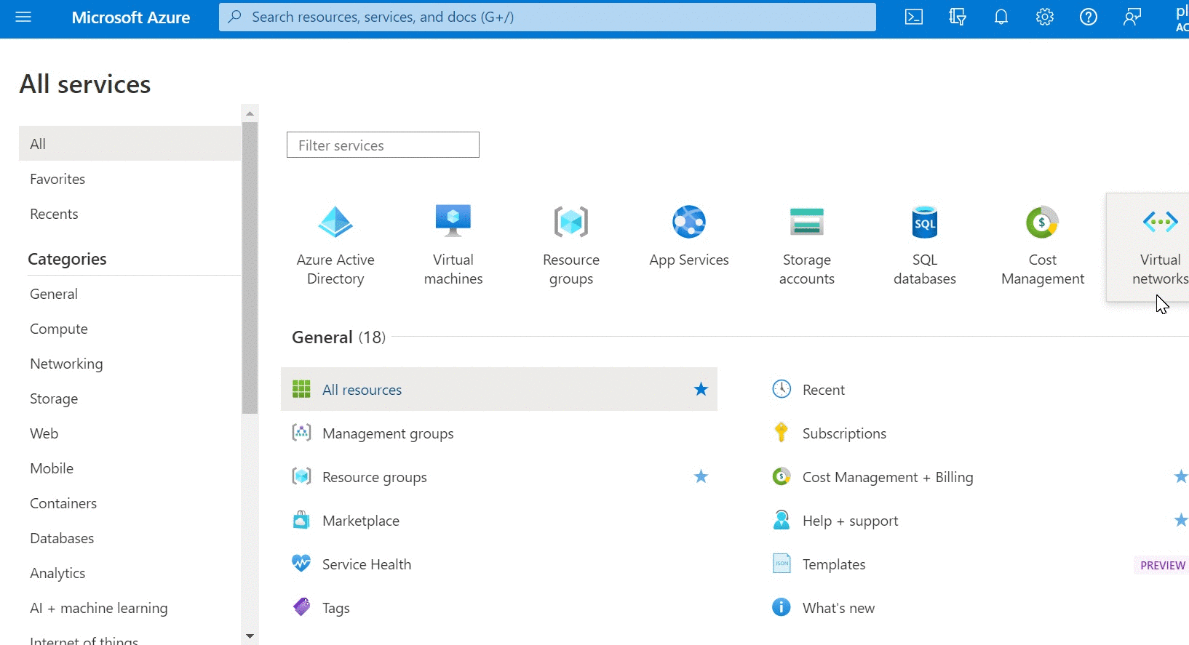The image size is (1189, 645).
Task: Click the Tags icon
Action: click(301, 607)
